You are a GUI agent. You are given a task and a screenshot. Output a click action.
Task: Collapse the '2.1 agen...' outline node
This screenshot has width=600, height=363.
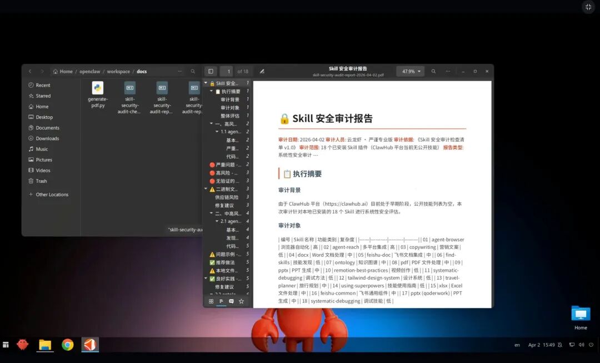[217, 221]
